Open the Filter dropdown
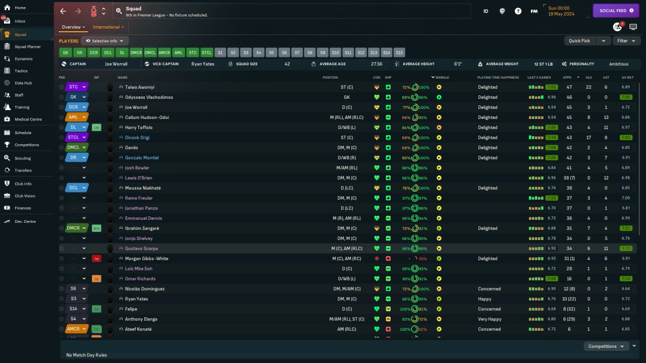This screenshot has height=363, width=646. pos(626,41)
